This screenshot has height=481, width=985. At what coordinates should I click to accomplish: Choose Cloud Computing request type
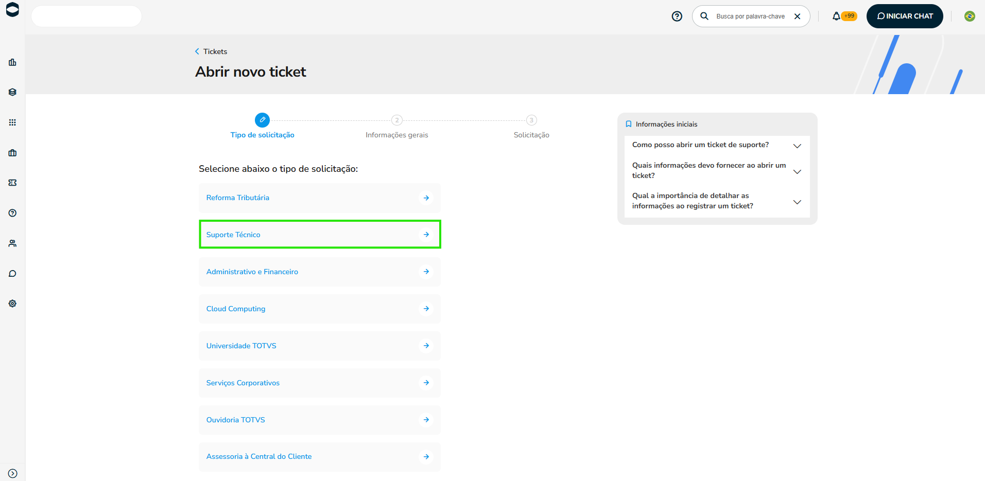[320, 309]
